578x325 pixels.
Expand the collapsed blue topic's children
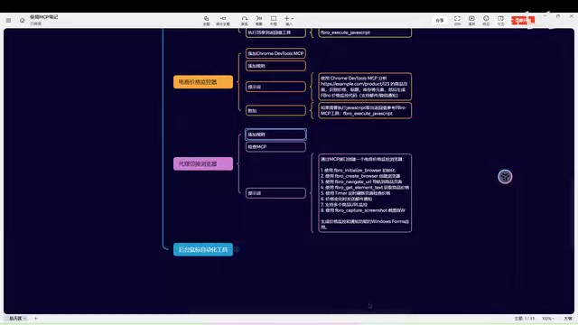237,249
